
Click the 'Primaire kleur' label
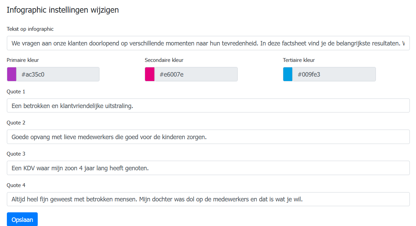pyautogui.click(x=23, y=60)
